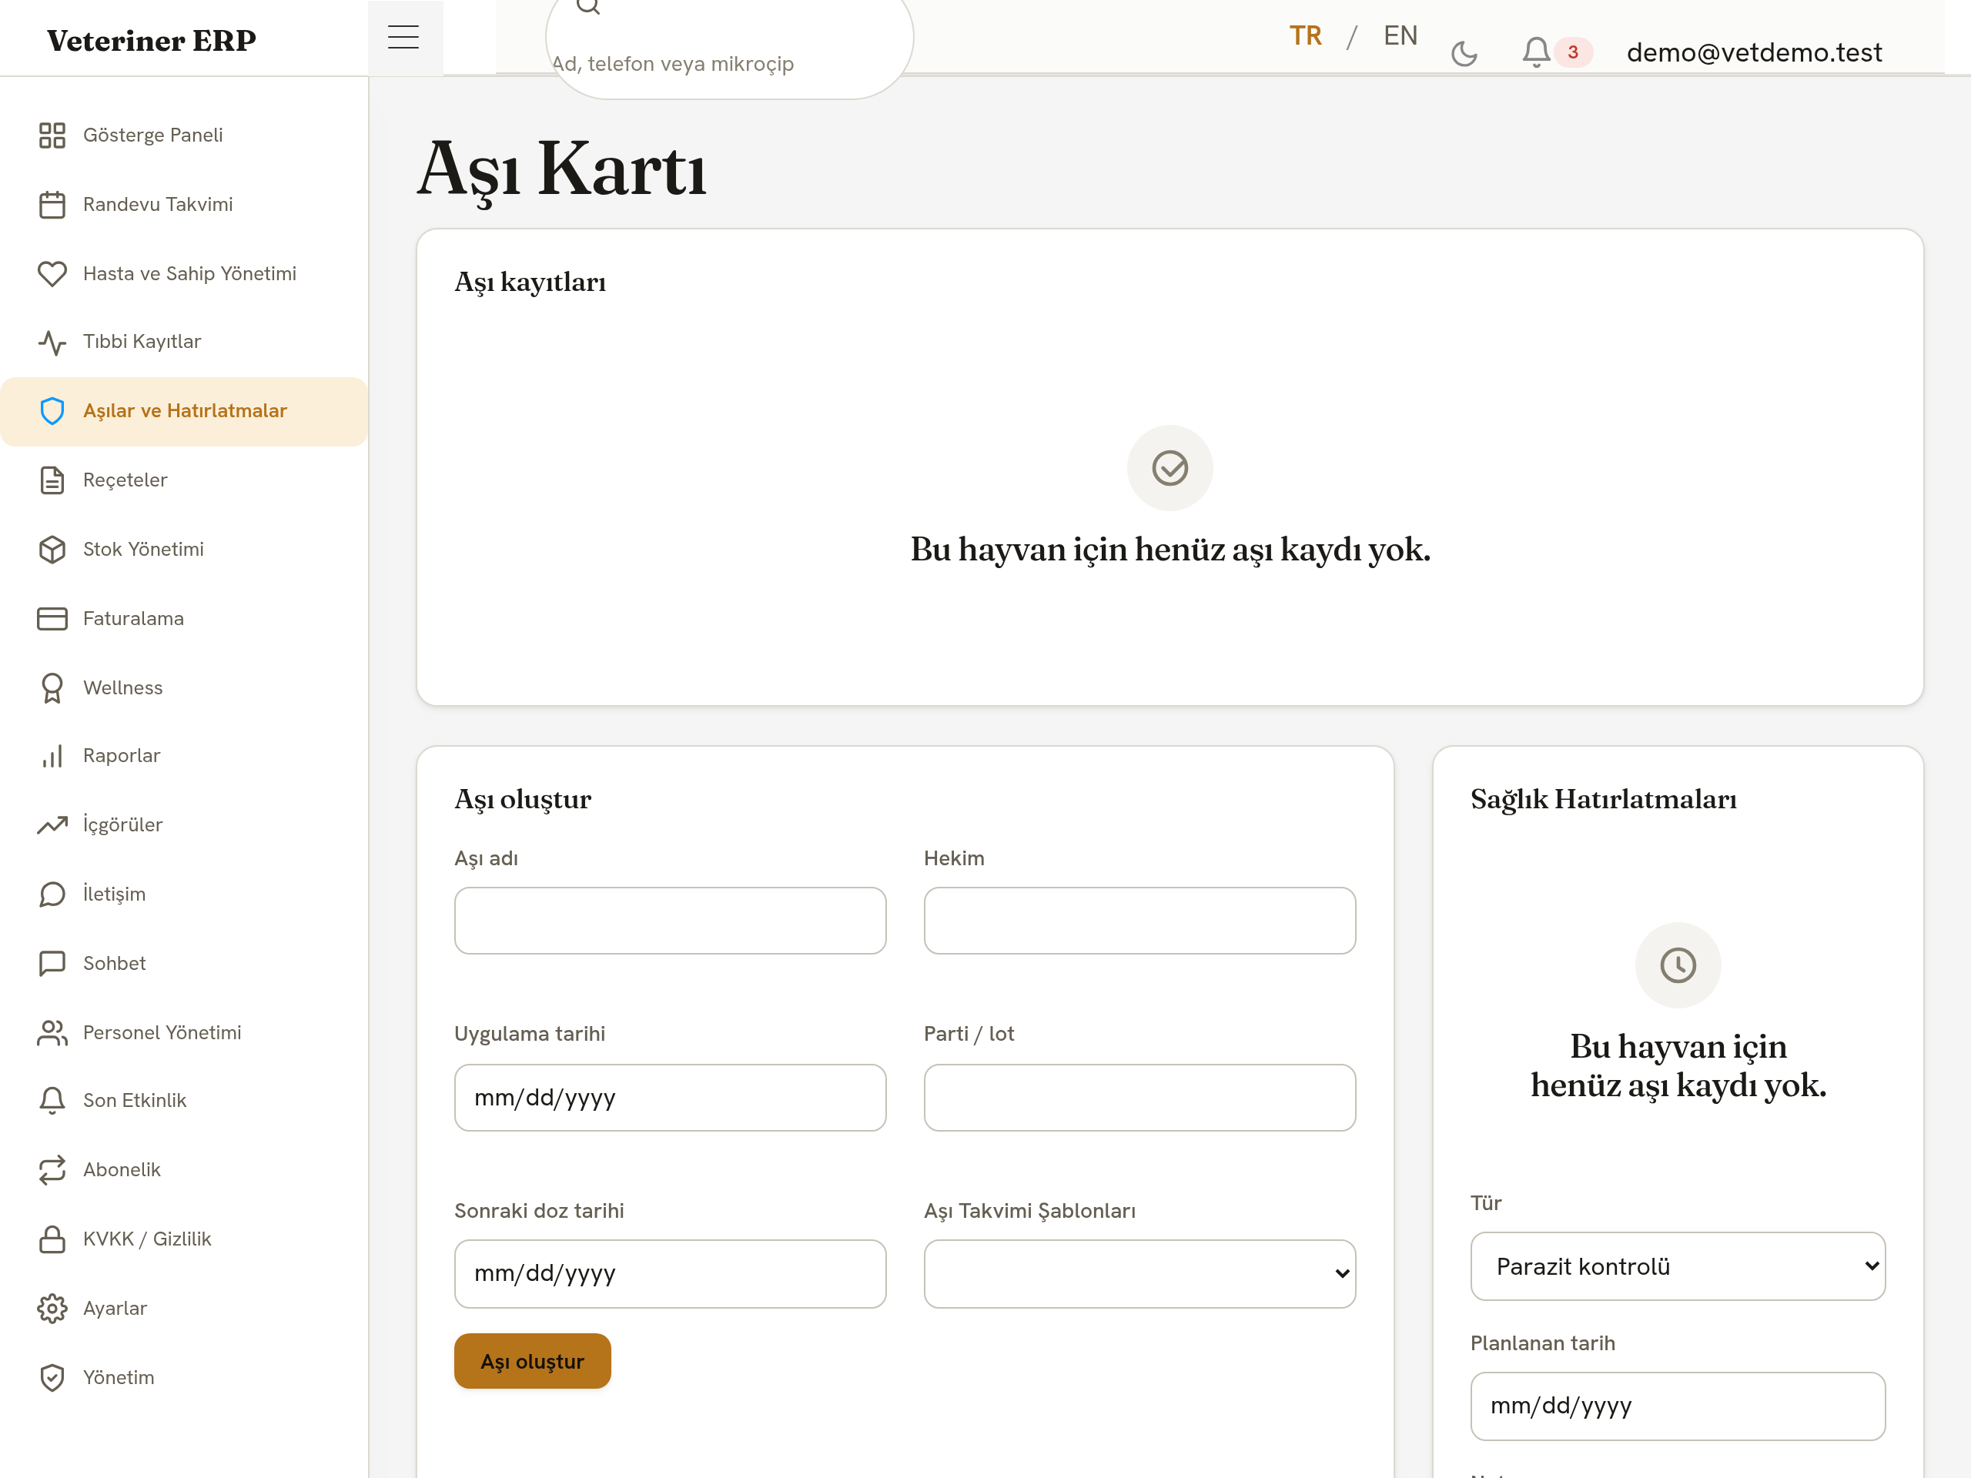
Task: Click the Randevu Takvimi calendar icon
Action: [x=52, y=204]
